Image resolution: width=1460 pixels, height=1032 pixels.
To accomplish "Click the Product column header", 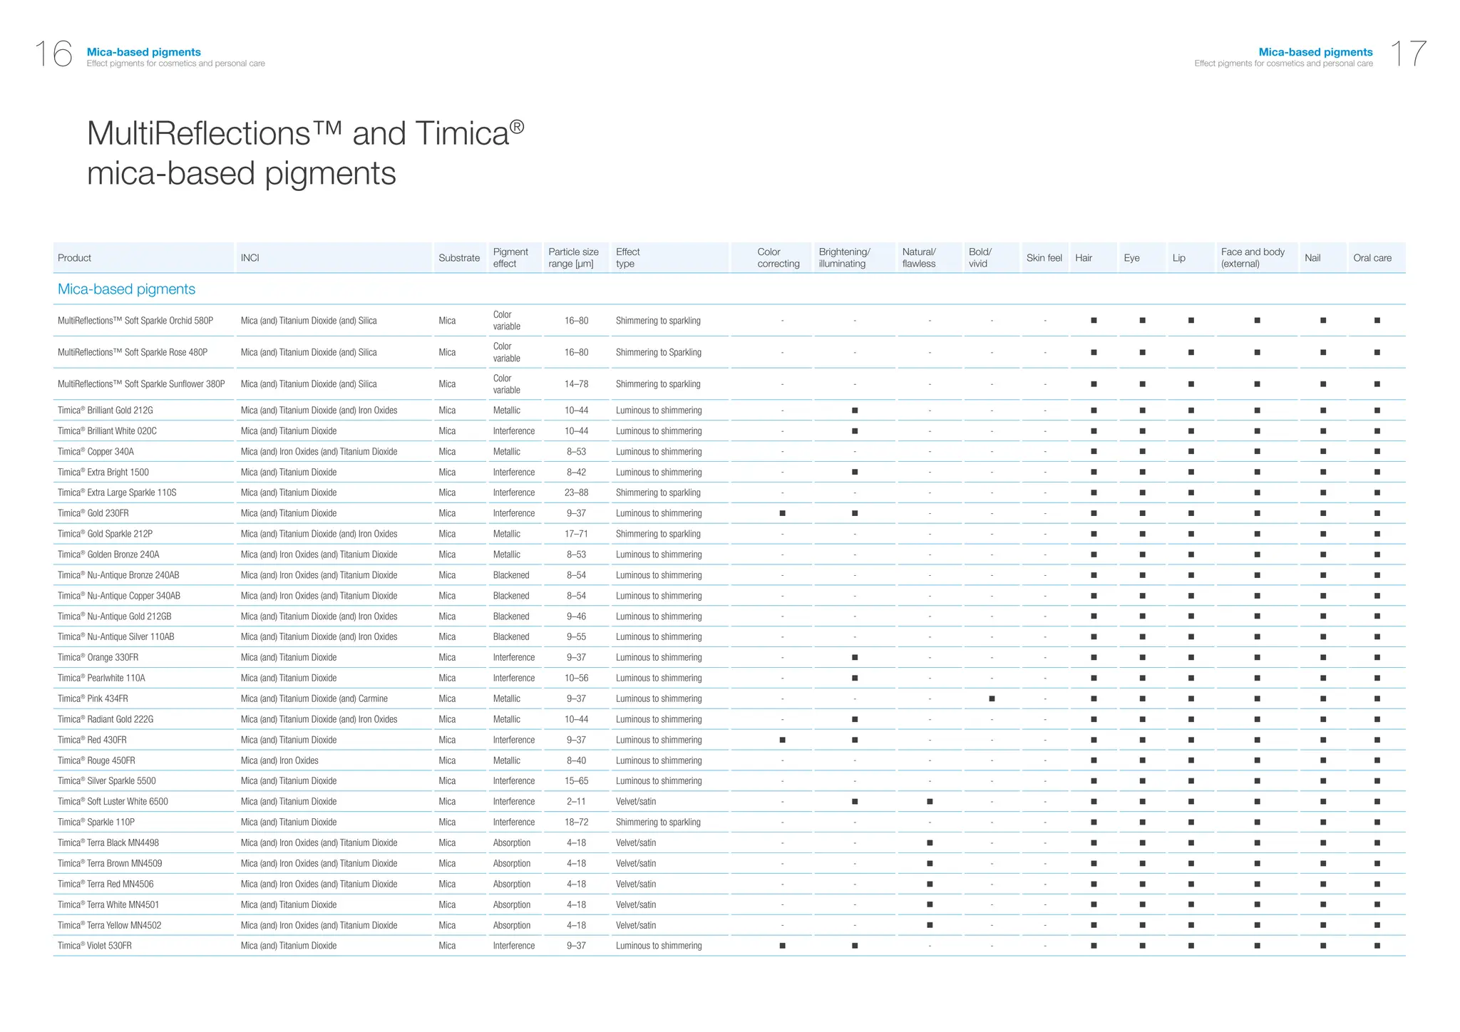I will [74, 258].
